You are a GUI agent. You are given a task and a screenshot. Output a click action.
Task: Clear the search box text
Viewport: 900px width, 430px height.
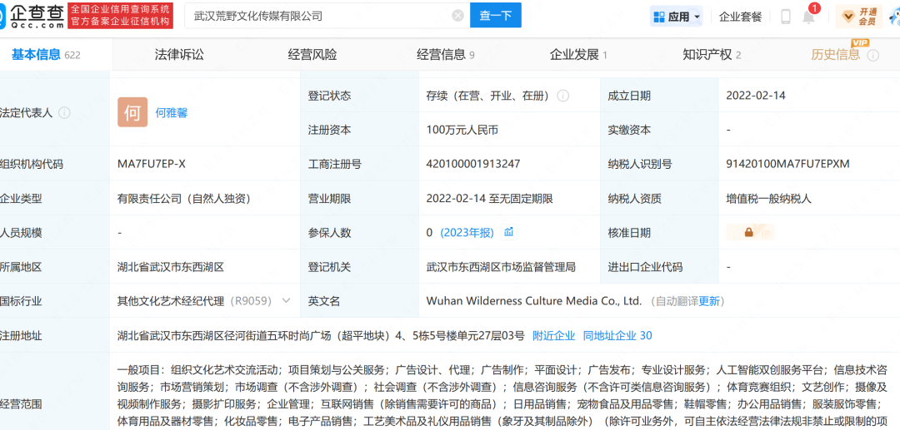coord(457,16)
